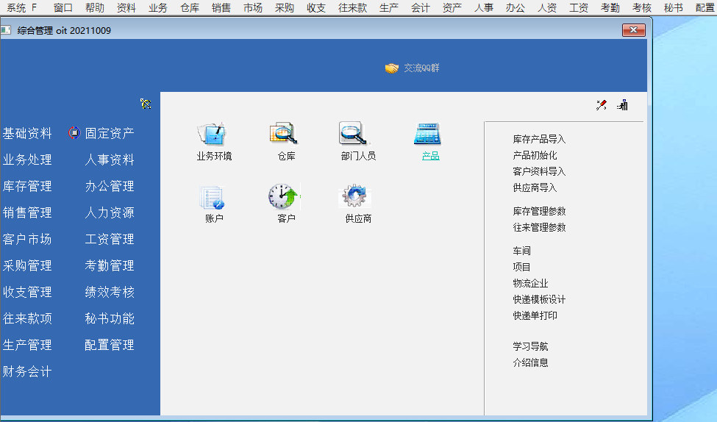The height and width of the screenshot is (422, 717).
Task: Open the 业务环境 icon
Action: (x=213, y=134)
